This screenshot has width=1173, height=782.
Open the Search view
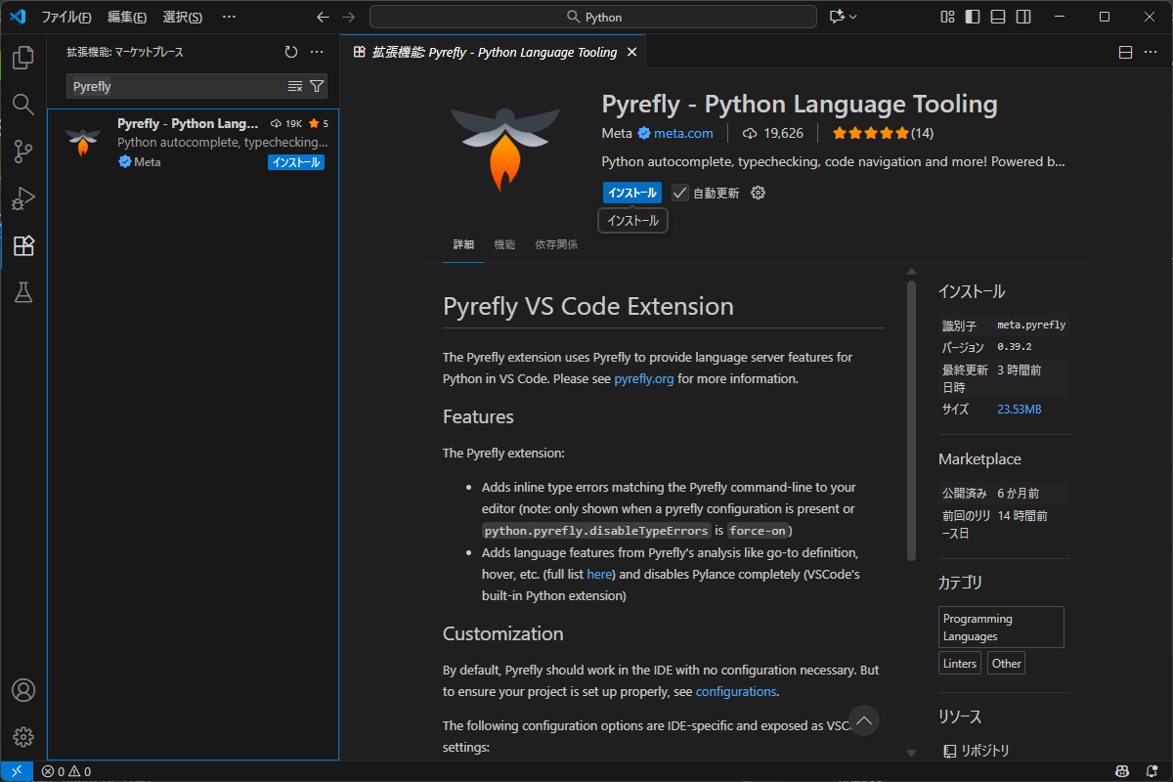(22, 104)
